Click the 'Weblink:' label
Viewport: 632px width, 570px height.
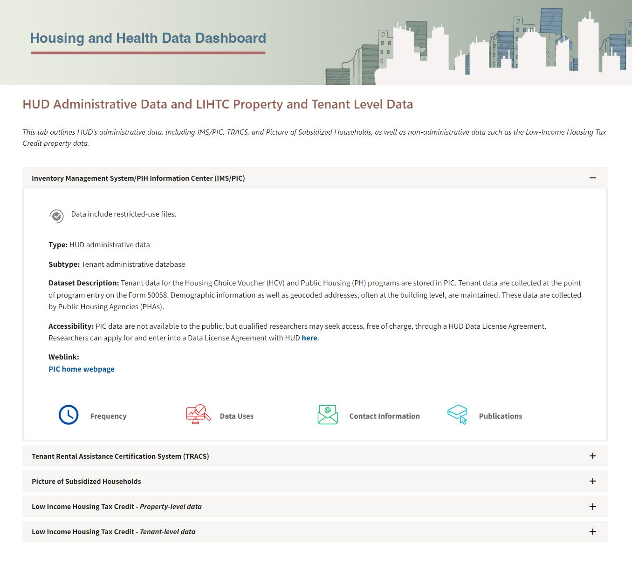pos(64,357)
